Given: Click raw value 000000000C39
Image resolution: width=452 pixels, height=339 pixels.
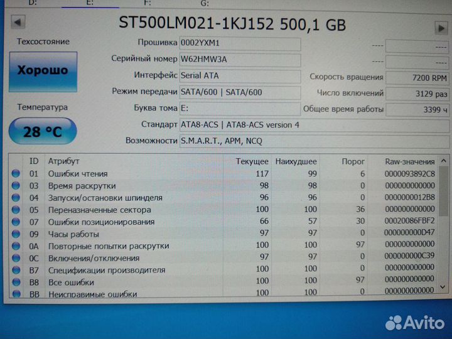Looking at the screenshot, I should pyautogui.click(x=409, y=256).
